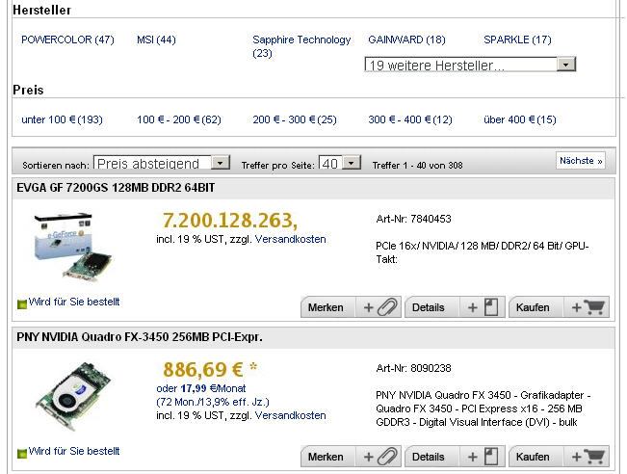Click 'Treffer 1 - 40 von 308' text
This screenshot has width=627, height=474.
click(417, 165)
